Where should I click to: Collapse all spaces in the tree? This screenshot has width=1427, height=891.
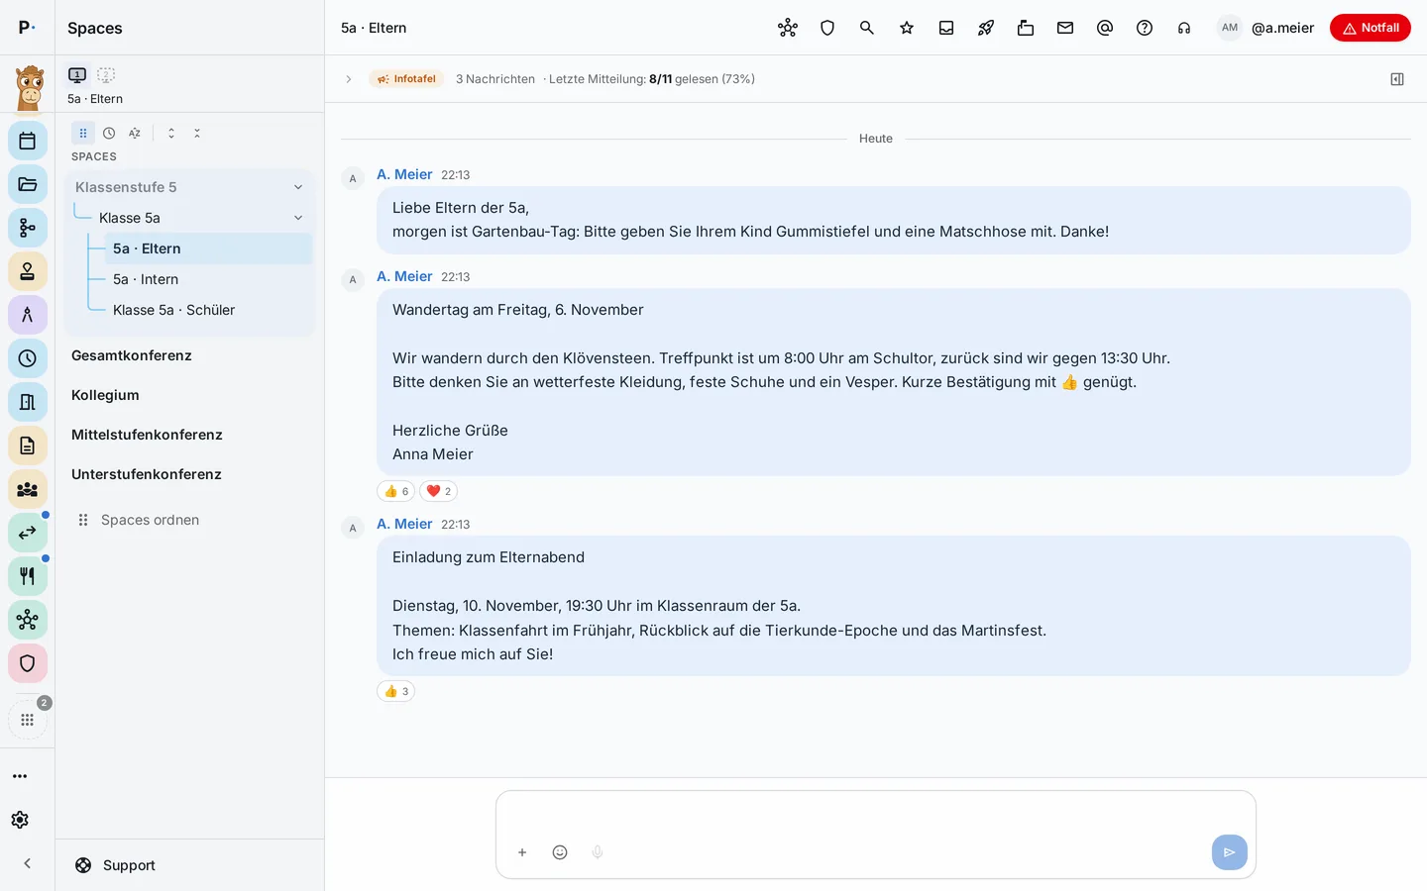(197, 133)
